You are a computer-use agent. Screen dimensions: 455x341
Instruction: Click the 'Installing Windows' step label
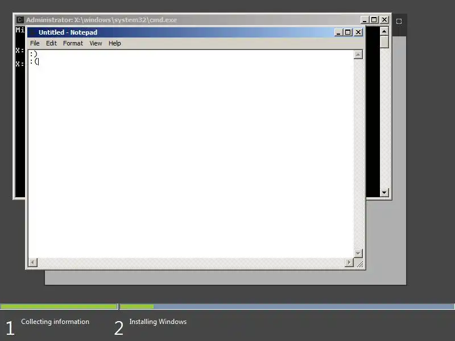point(158,322)
